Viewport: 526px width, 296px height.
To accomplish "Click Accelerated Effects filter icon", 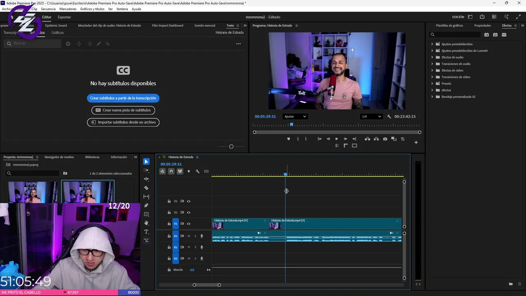I will click(x=487, y=35).
